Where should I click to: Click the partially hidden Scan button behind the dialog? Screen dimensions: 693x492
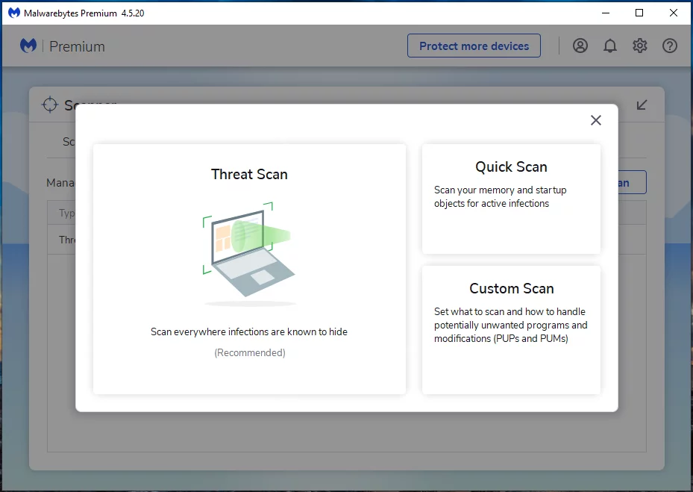pos(630,182)
